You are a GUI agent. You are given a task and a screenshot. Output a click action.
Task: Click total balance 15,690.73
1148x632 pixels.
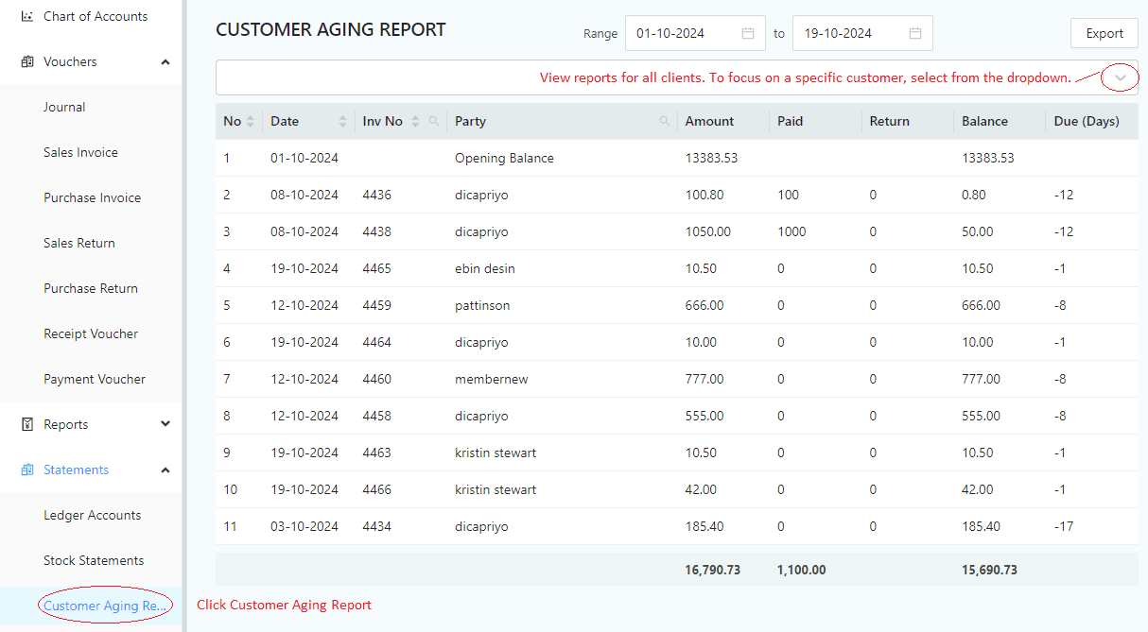[x=990, y=570]
